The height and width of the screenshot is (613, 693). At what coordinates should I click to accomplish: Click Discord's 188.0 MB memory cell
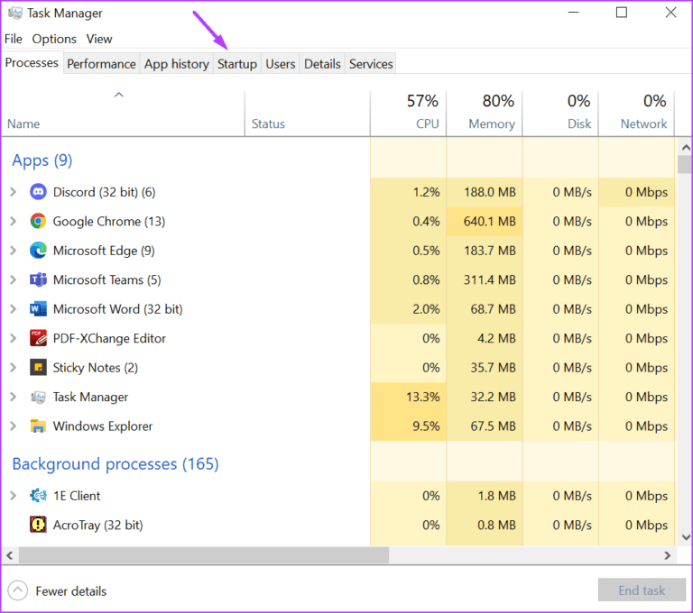[484, 192]
